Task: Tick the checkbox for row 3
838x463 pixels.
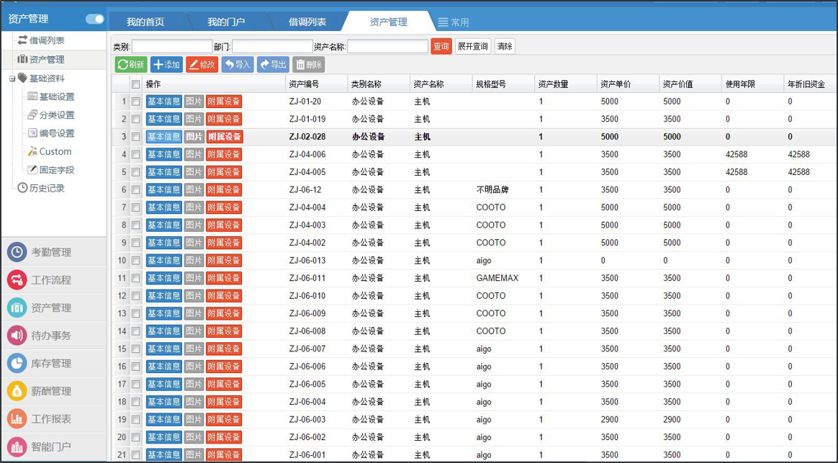Action: (x=135, y=137)
